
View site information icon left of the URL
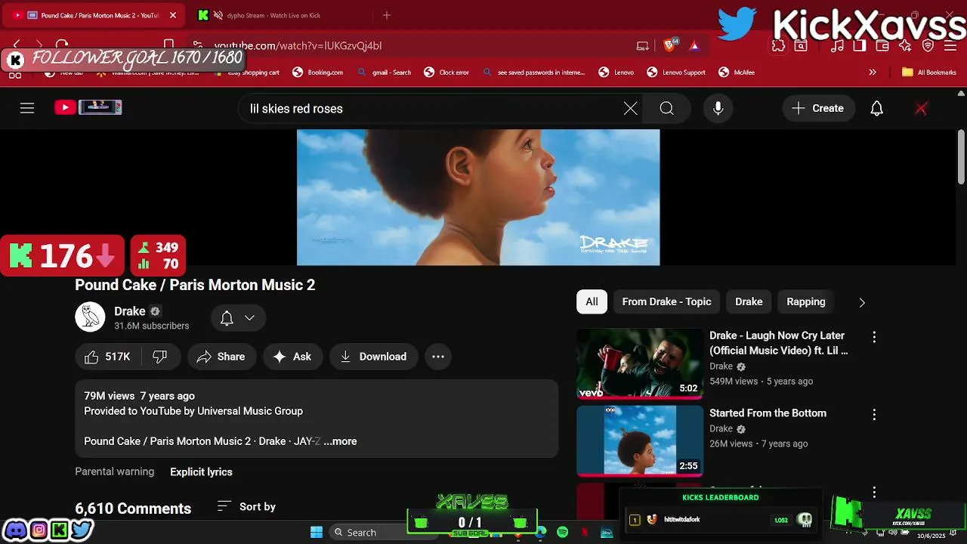[197, 45]
